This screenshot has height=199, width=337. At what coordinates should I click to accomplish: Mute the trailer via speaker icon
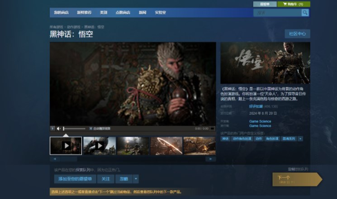click(59, 129)
